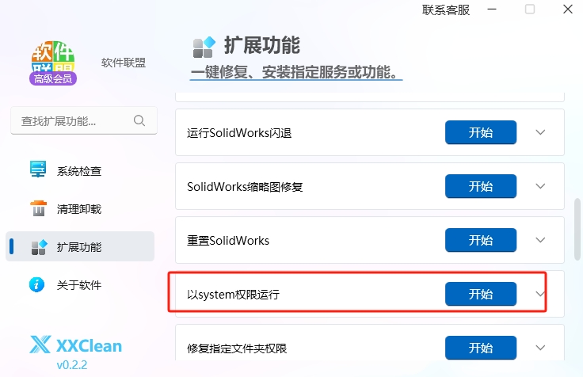The image size is (583, 377).
Task: Click the System Check monitor icon
Action: click(x=38, y=169)
